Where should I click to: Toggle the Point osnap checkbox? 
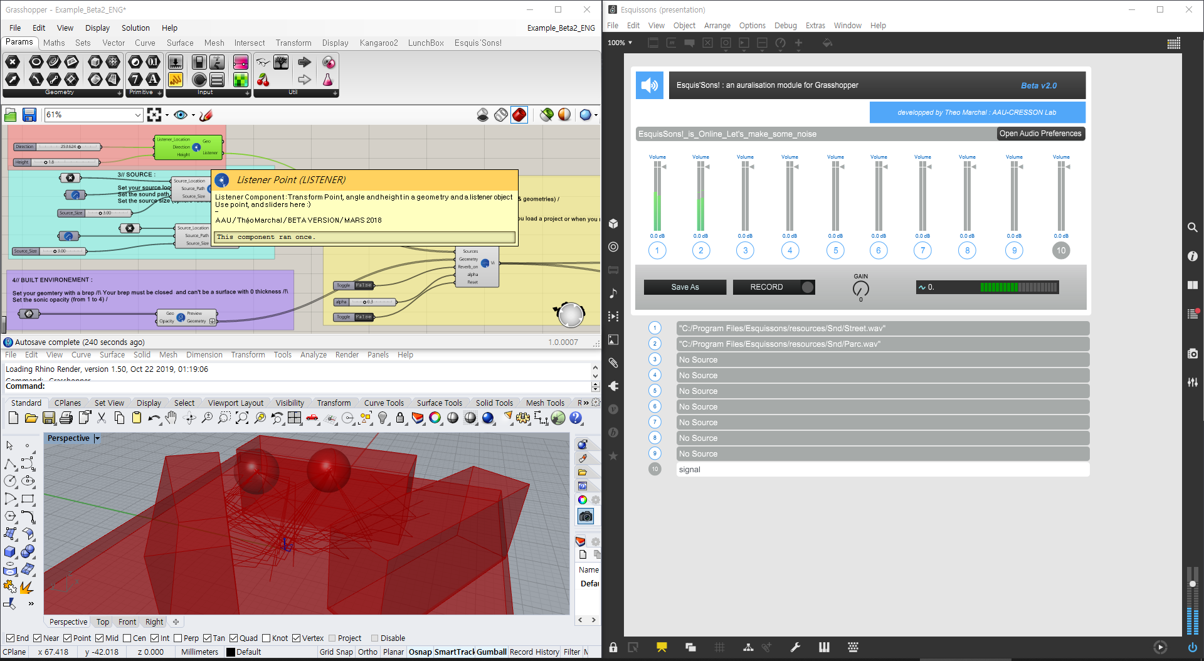(x=68, y=638)
